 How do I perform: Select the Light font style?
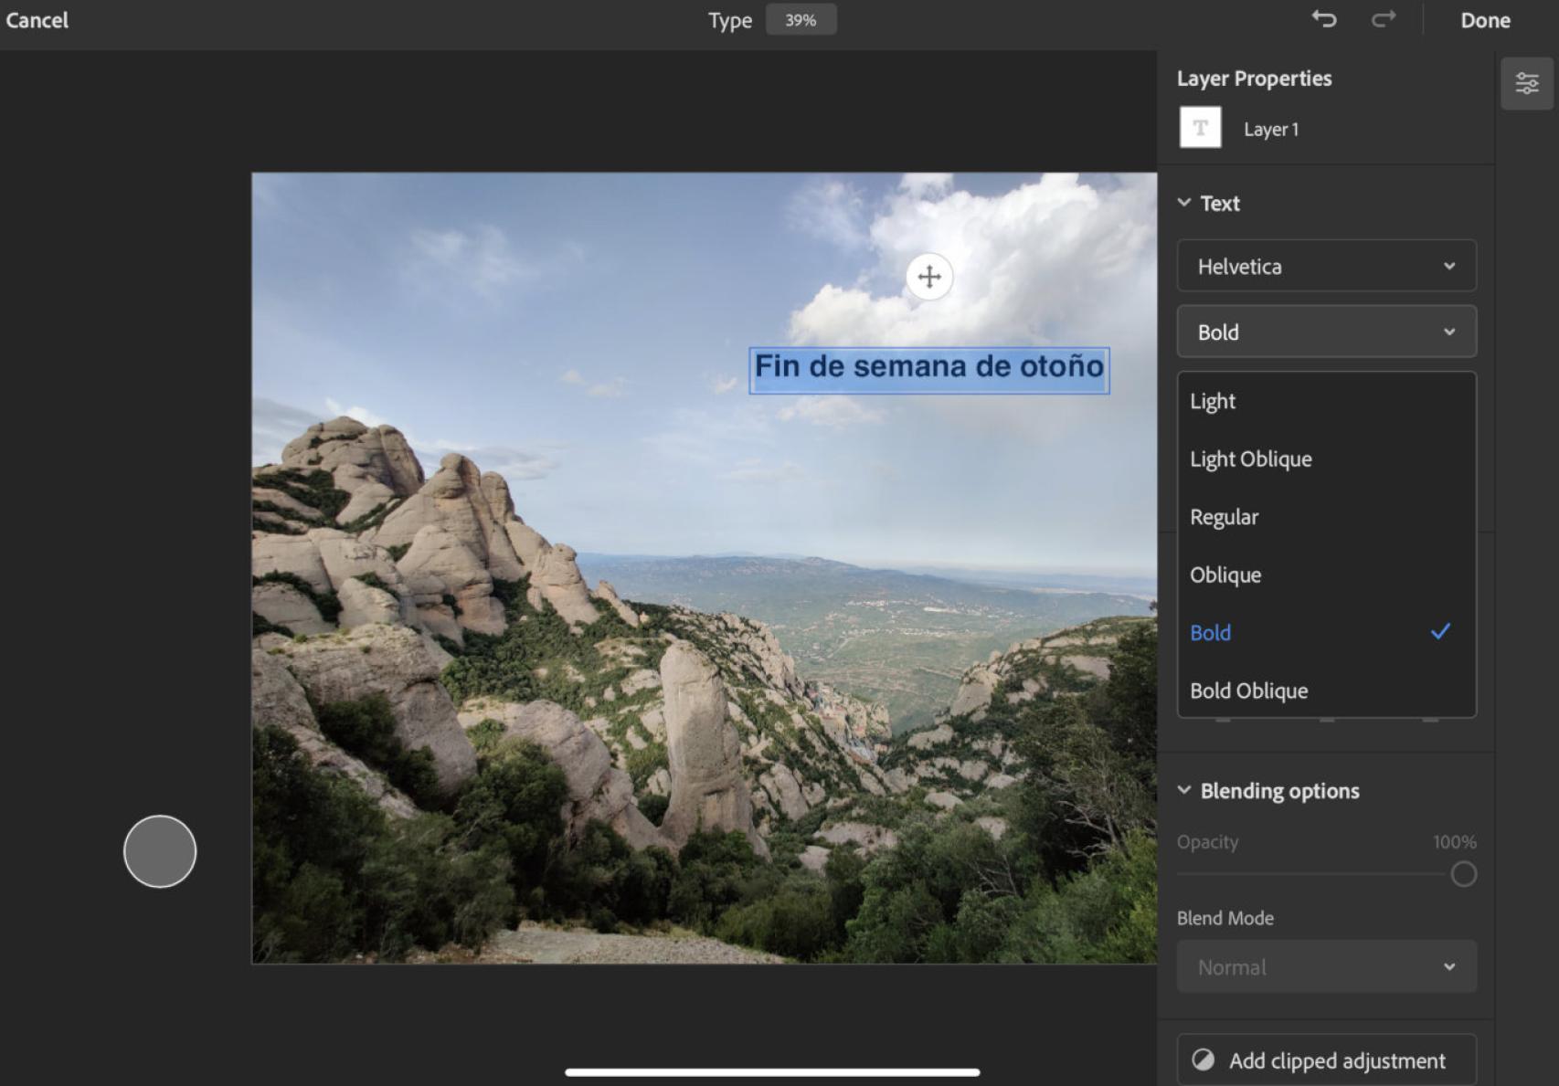click(x=1213, y=401)
